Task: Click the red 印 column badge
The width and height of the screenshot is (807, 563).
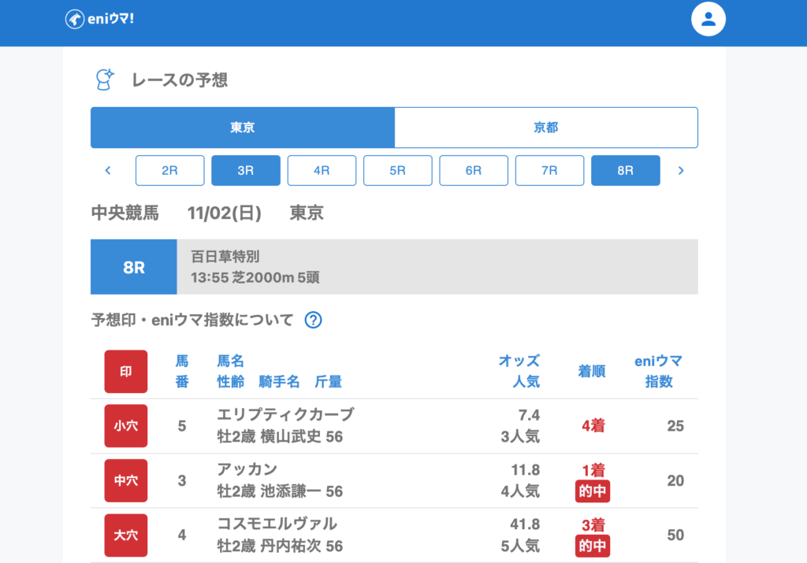Action: click(125, 372)
